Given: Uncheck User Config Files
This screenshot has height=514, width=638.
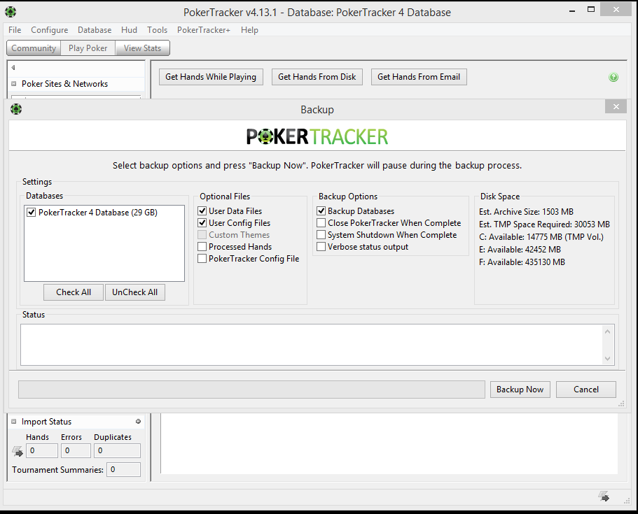Looking at the screenshot, I should click(x=202, y=222).
